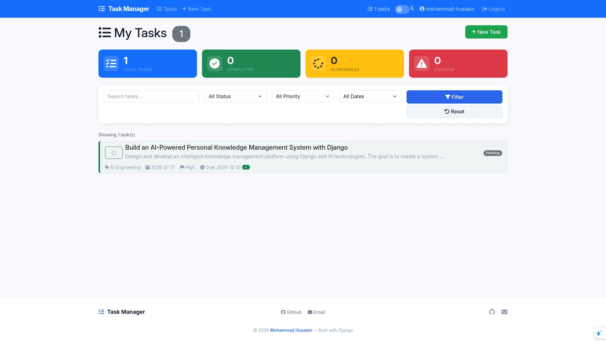
Task: Toggle the dark mode switch
Action: [x=402, y=9]
